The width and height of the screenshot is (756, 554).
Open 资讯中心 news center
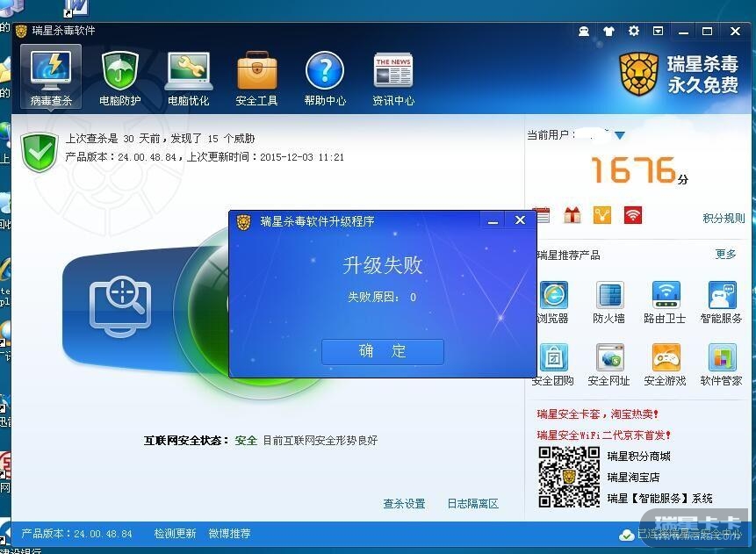click(x=393, y=78)
